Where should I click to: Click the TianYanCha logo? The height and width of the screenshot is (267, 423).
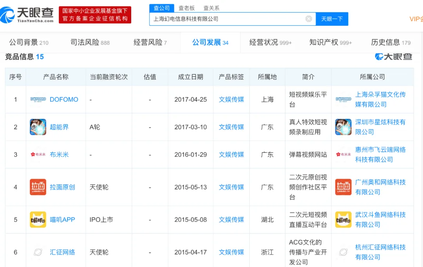tap(27, 15)
